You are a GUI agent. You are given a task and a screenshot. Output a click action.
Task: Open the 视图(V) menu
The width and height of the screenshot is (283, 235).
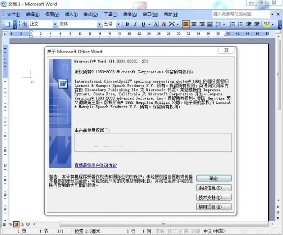pos(52,14)
